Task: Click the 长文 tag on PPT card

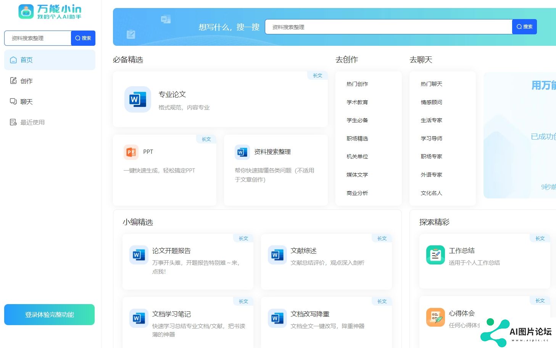Action: [x=206, y=139]
